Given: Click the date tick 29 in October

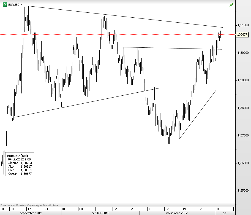Looking at the screenshot, I should [x=133, y=209].
